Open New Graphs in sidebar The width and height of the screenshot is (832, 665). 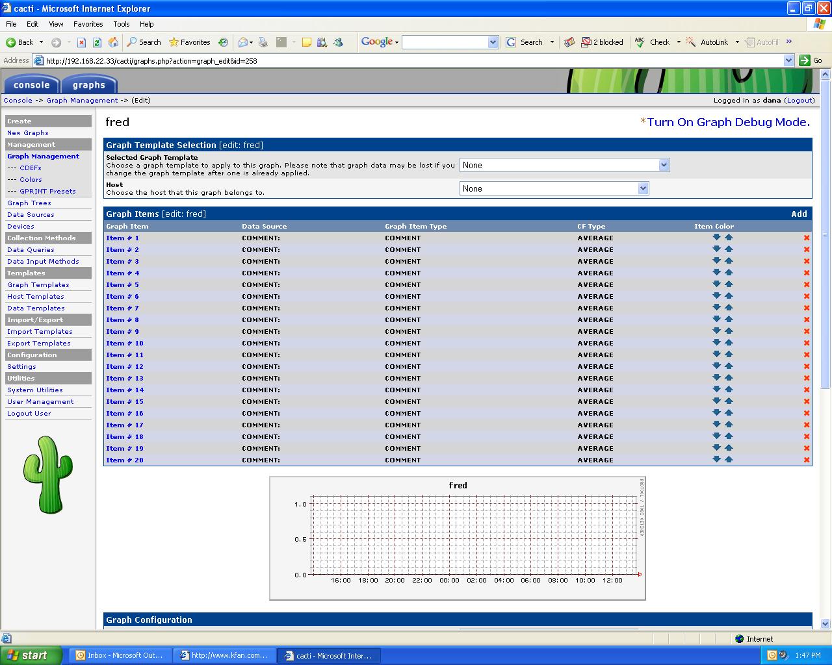click(28, 133)
